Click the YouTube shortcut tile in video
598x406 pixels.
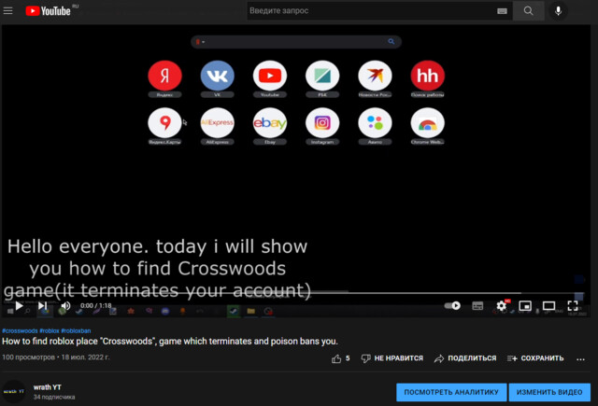point(270,78)
